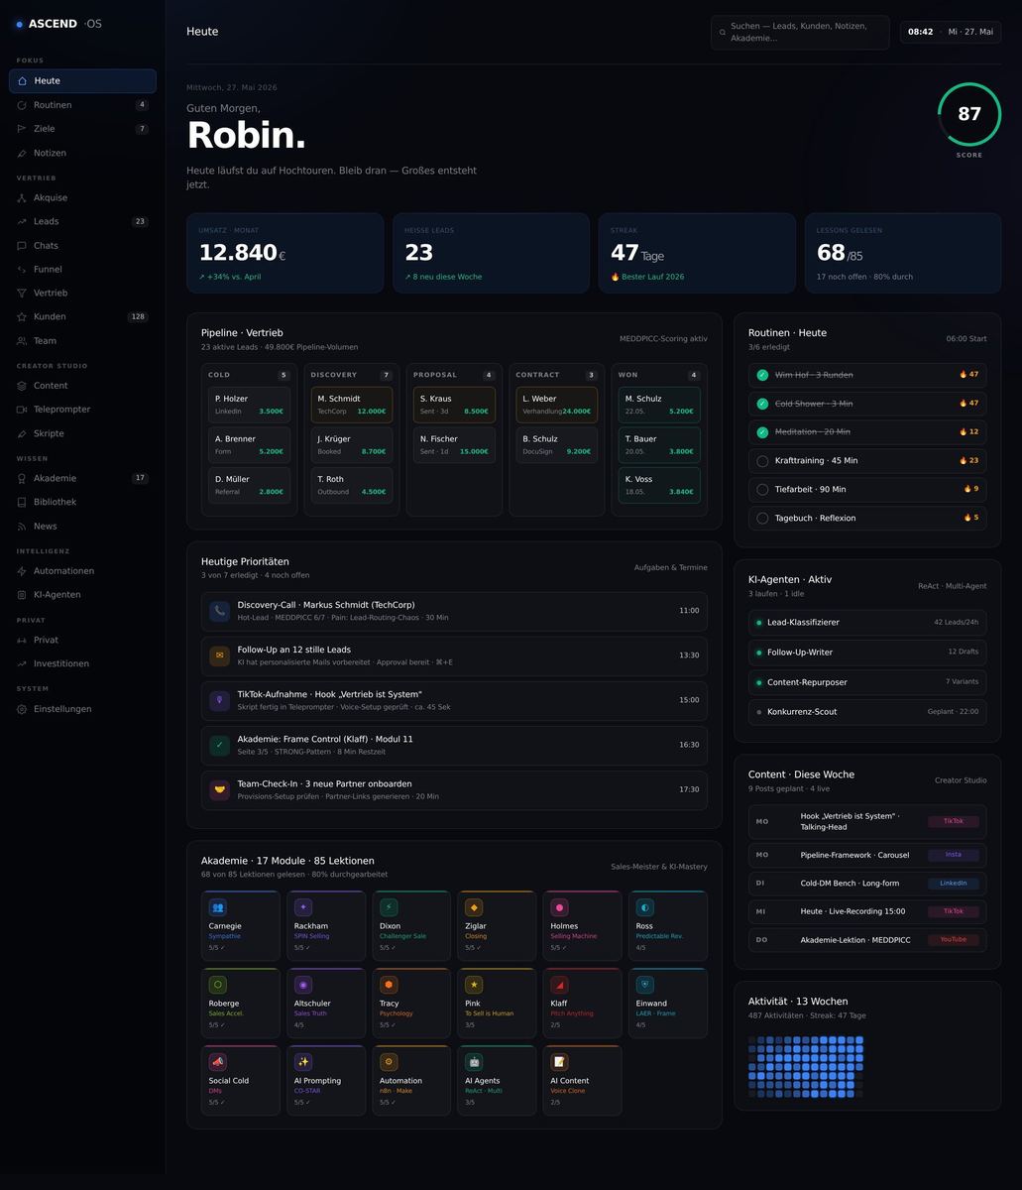
Task: Click the Team people icon
Action: tap(22, 340)
